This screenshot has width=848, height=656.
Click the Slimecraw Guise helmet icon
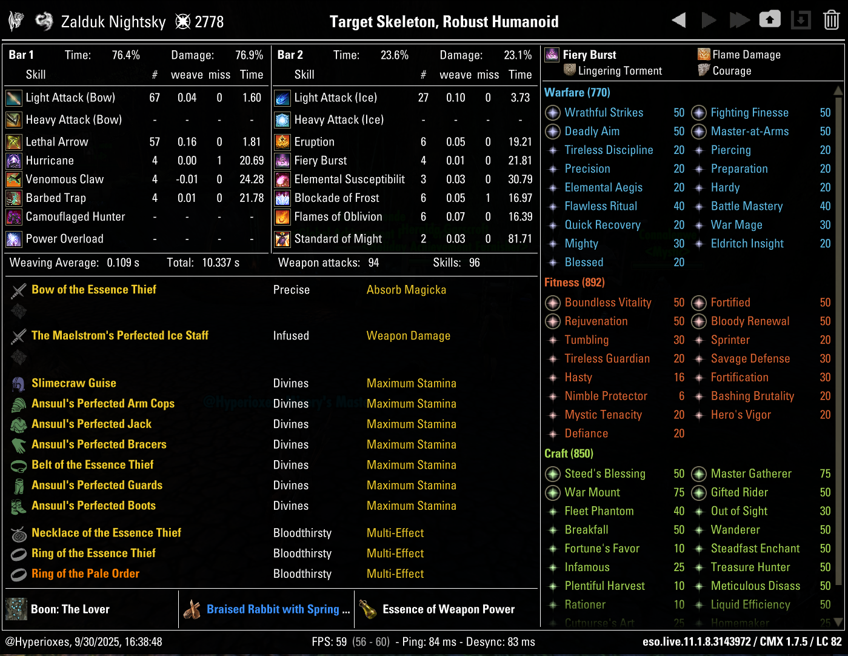tap(19, 384)
